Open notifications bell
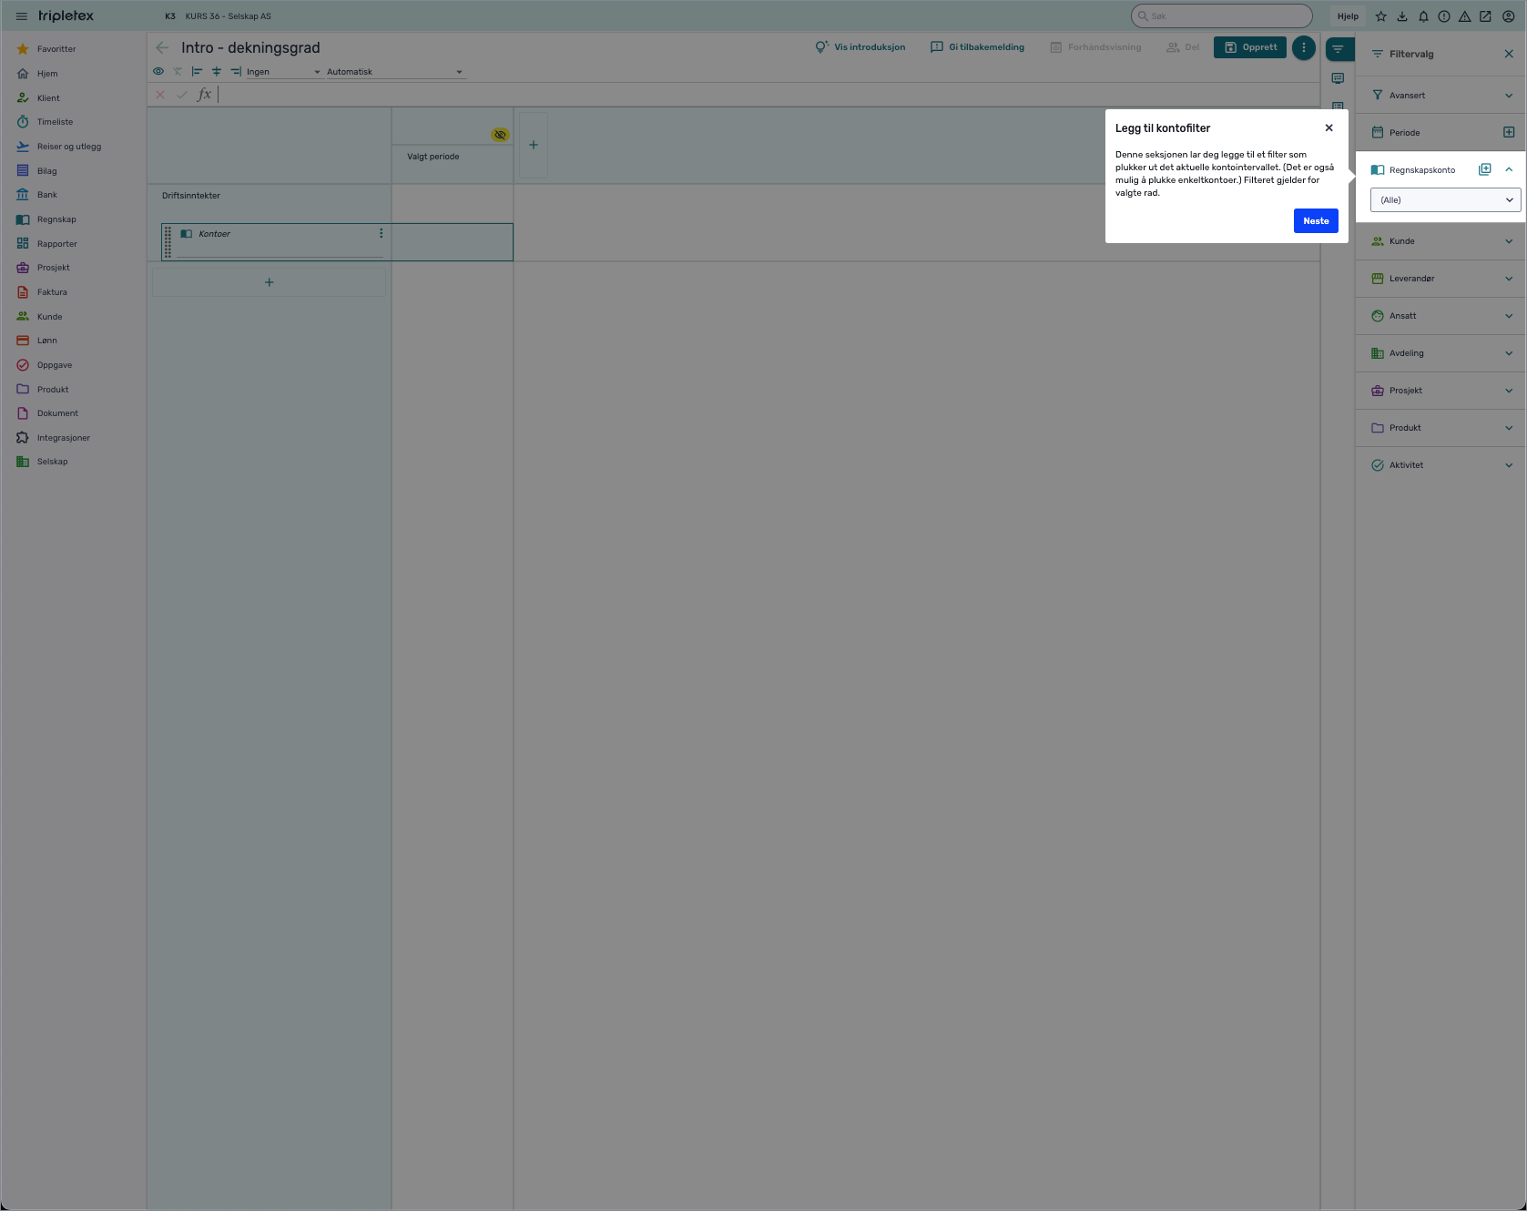 (1423, 16)
